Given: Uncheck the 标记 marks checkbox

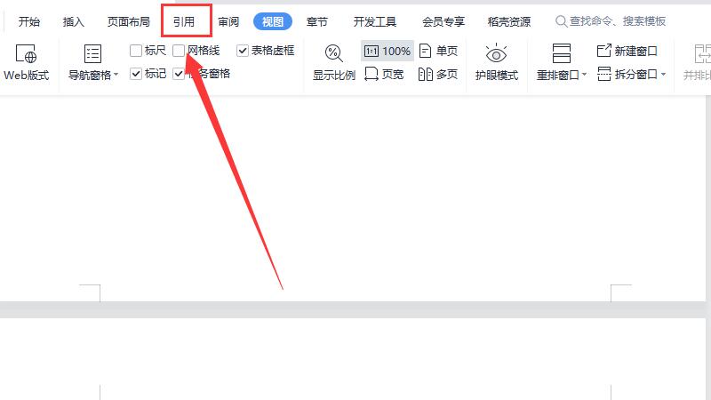Looking at the screenshot, I should [x=136, y=74].
